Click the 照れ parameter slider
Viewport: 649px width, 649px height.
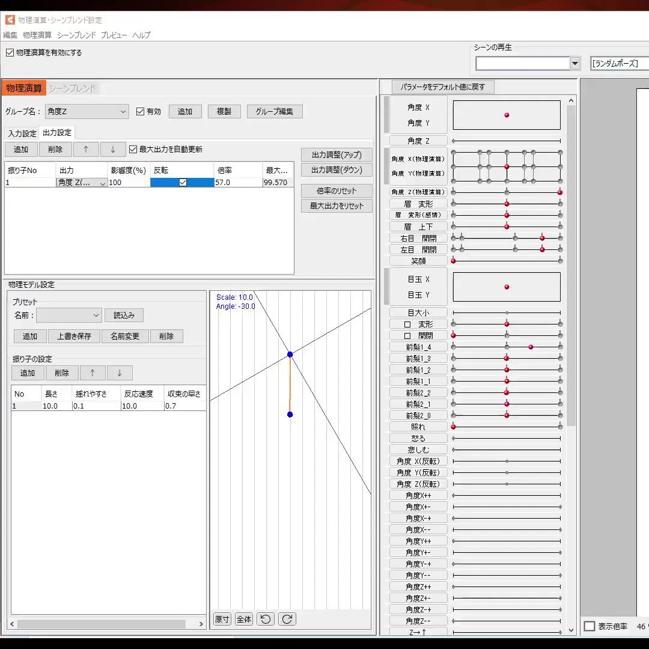(x=507, y=427)
